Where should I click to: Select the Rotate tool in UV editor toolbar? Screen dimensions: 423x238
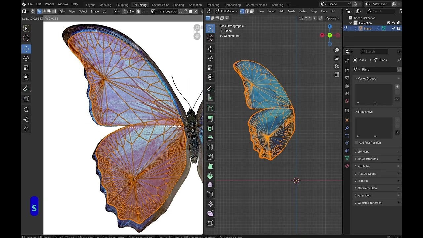[x=26, y=58]
